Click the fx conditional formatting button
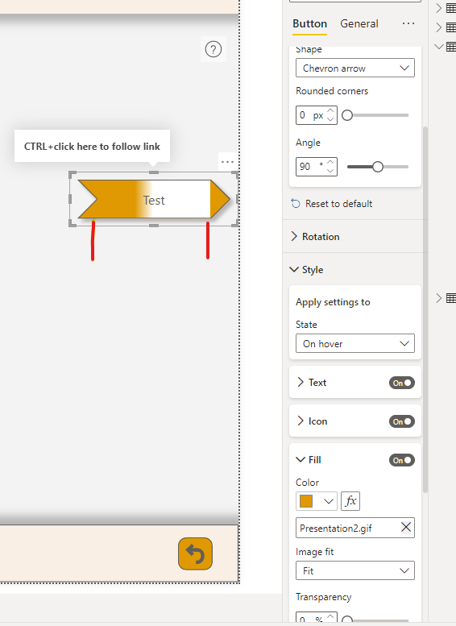The height and width of the screenshot is (626, 456). click(x=350, y=501)
